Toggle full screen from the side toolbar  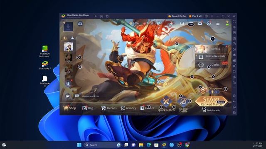(234, 22)
